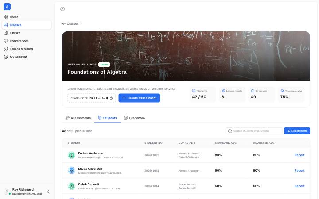The height and width of the screenshot is (199, 319).
Task: Switch to the Assessments tab
Action: [78, 118]
